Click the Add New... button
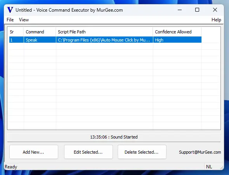 34,152
